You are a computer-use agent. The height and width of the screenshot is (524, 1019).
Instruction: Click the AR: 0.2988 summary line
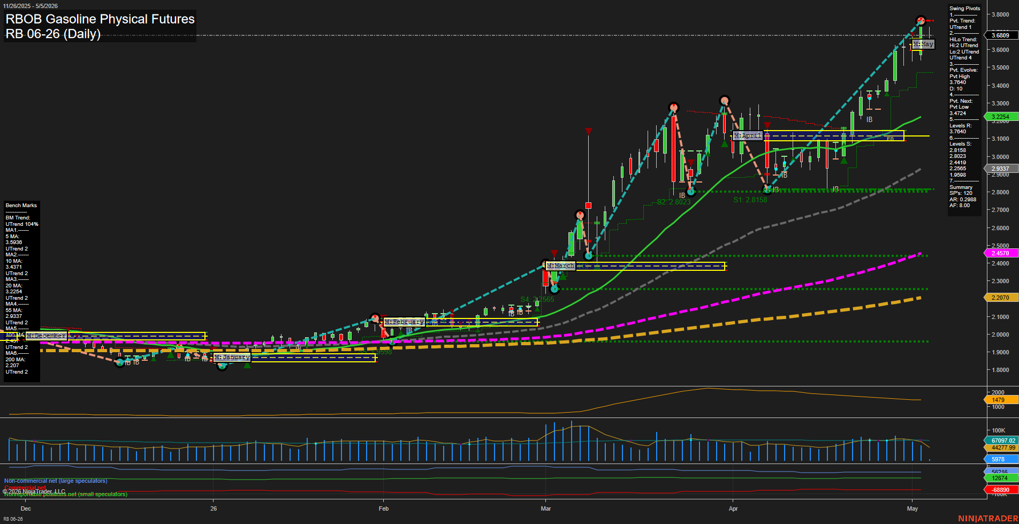point(963,200)
